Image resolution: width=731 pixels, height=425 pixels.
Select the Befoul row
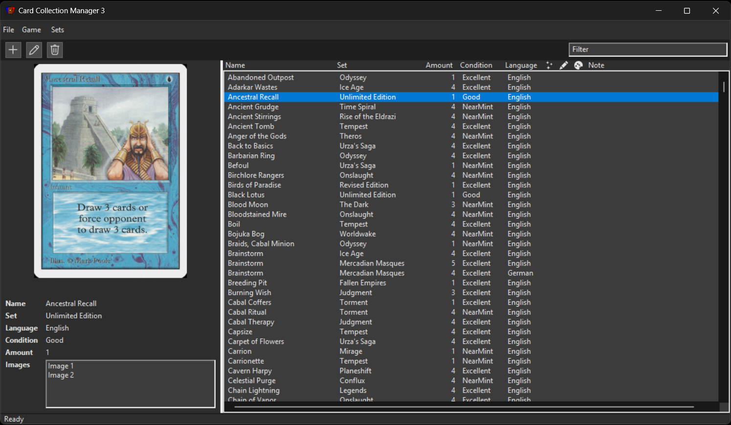click(x=471, y=165)
